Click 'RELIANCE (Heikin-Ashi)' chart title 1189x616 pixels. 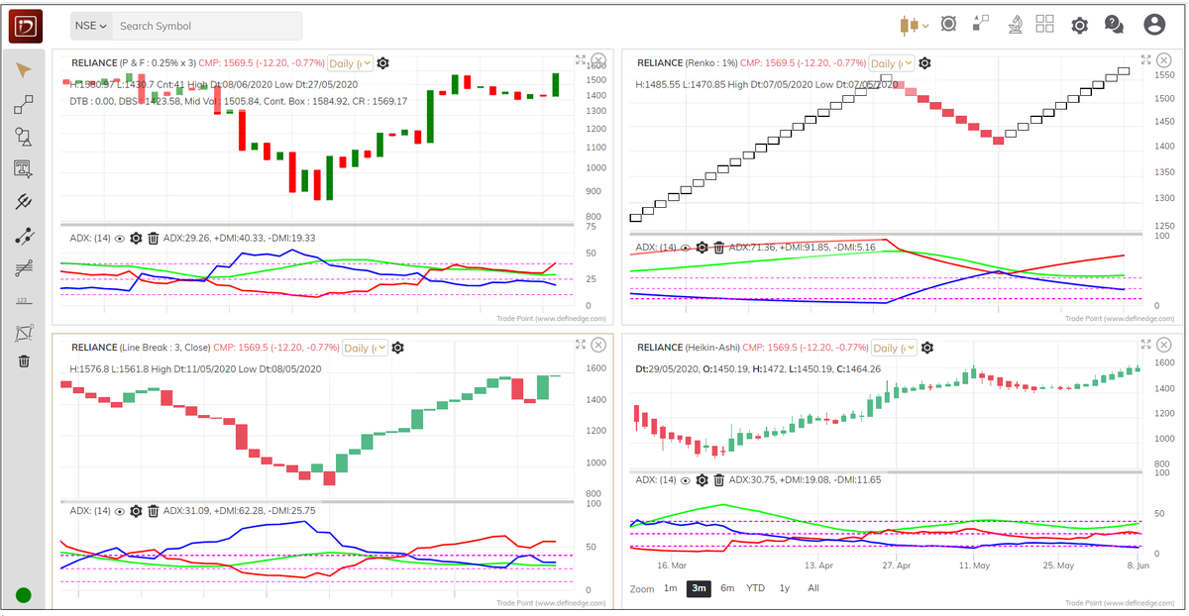click(x=688, y=348)
